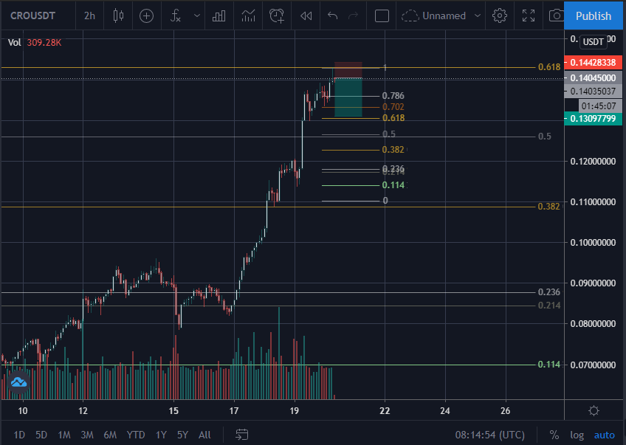
Task: Expand the Unnamed layout dropdown arrow
Action: point(478,16)
